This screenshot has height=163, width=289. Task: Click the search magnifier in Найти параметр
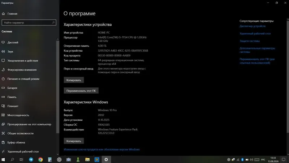pyautogui.click(x=53, y=22)
